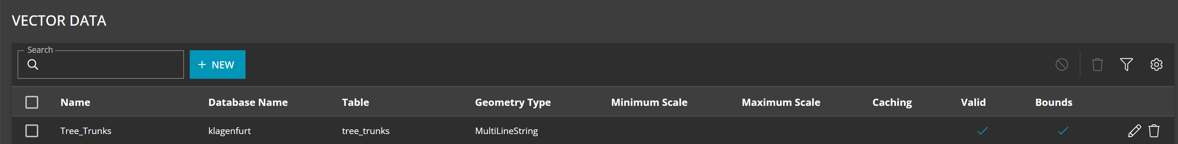This screenshot has height=144, width=1178.
Task: Sort by Geometry Type column header
Action: 513,103
